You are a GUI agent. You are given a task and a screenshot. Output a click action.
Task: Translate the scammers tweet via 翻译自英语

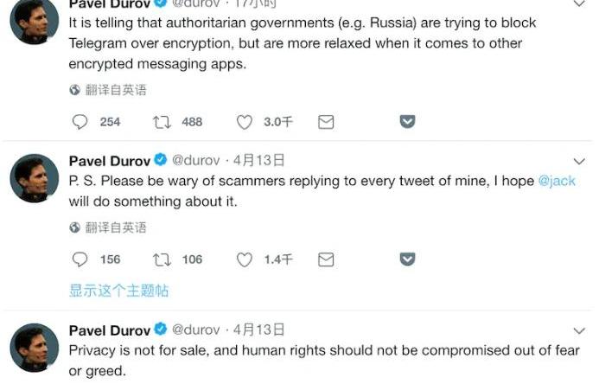point(108,227)
